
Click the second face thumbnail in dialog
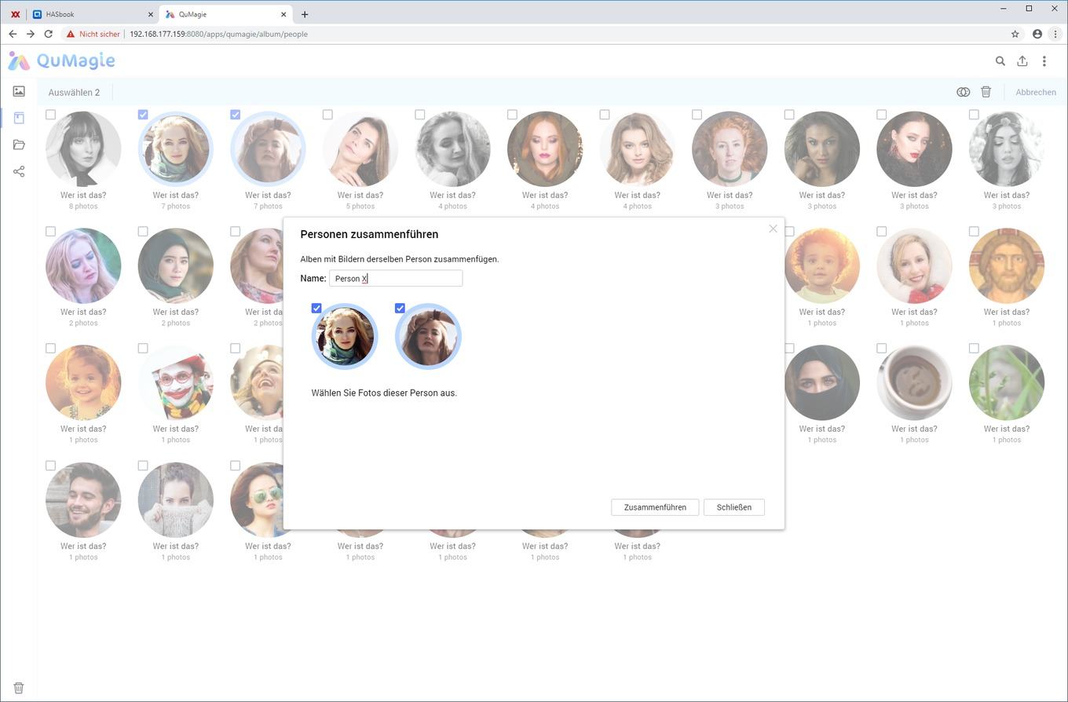tap(428, 336)
